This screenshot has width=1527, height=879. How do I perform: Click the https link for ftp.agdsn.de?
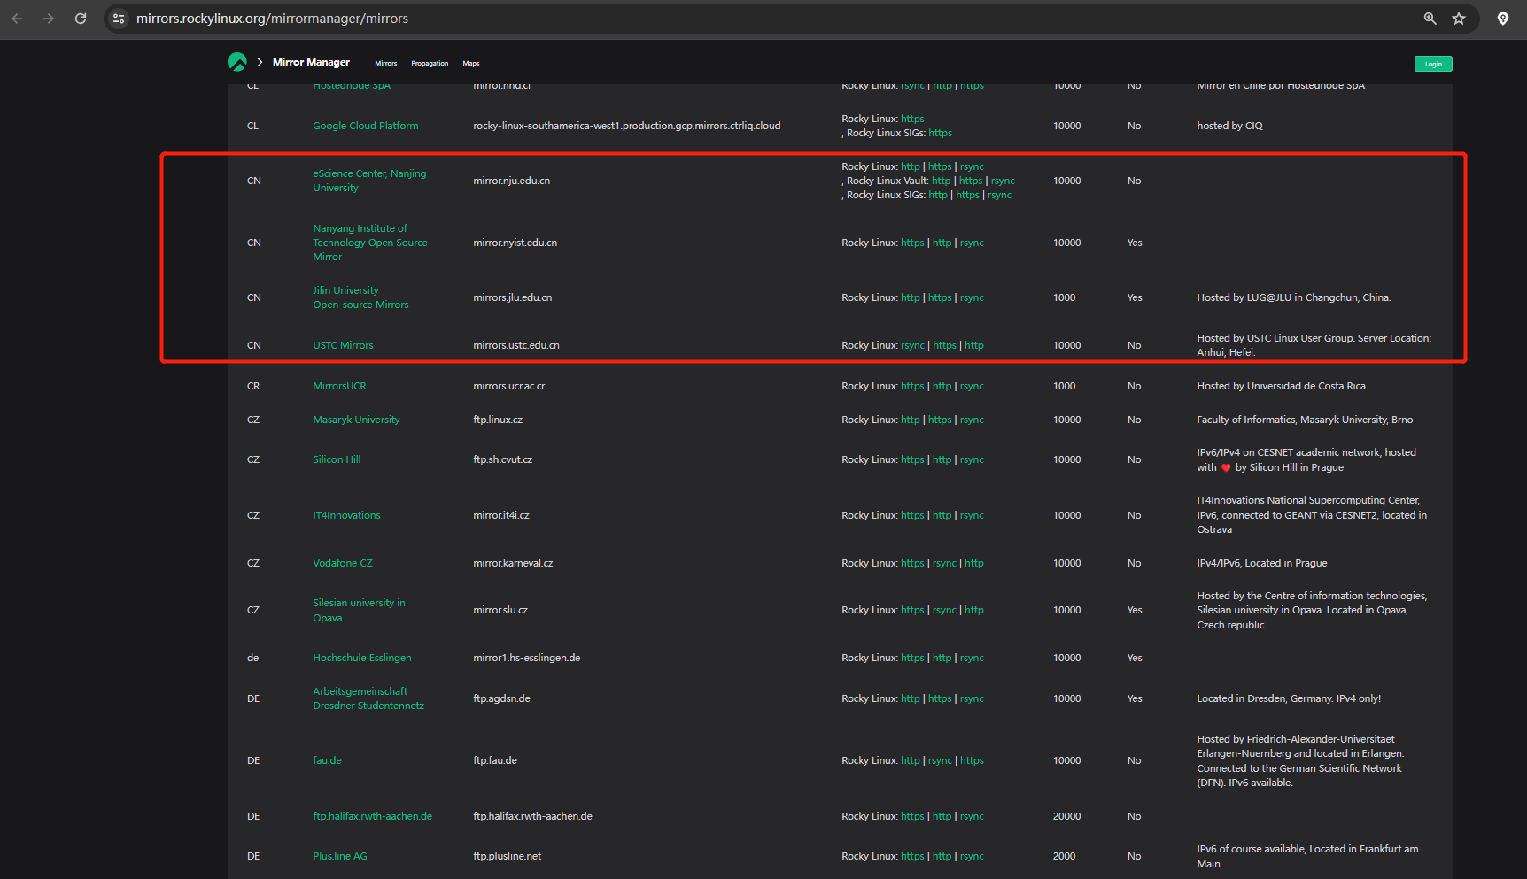point(940,698)
